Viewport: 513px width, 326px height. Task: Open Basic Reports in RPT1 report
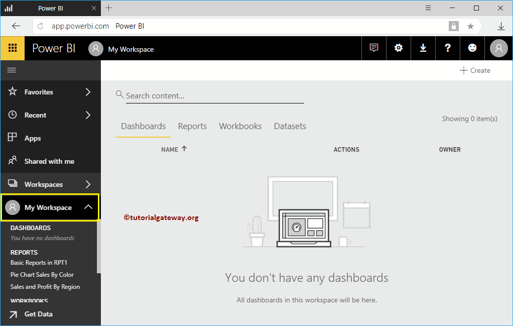39,263
